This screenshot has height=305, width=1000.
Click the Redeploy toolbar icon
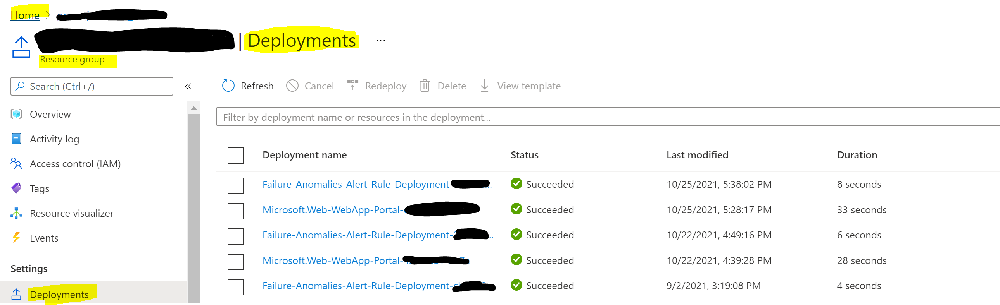tap(352, 85)
